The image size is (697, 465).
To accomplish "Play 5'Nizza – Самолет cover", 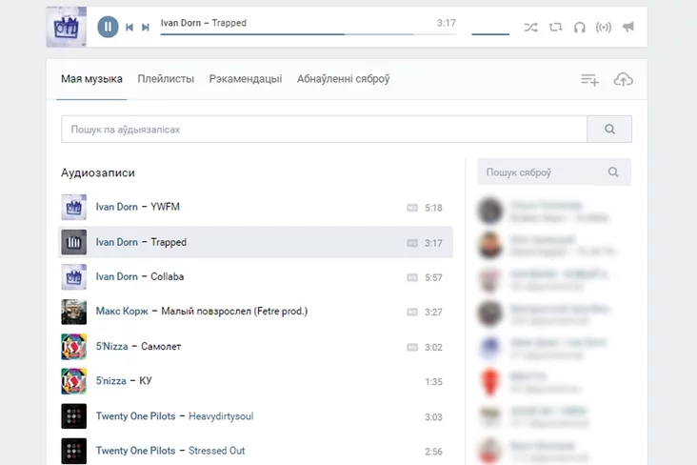I will [73, 347].
